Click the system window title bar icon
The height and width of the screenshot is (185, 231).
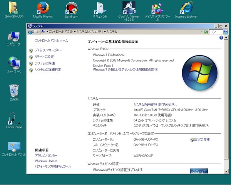(30, 26)
